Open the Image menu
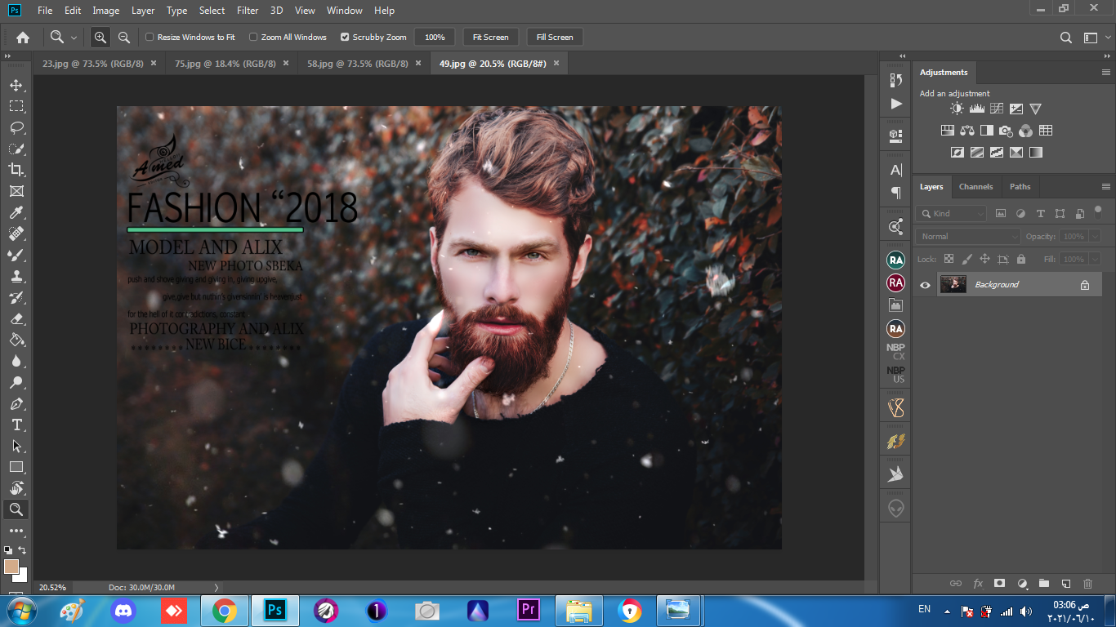1116x627 pixels. pos(106,11)
